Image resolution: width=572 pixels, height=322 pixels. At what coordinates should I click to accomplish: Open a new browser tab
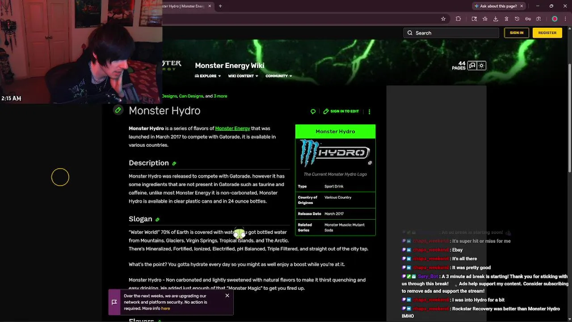pos(220,6)
